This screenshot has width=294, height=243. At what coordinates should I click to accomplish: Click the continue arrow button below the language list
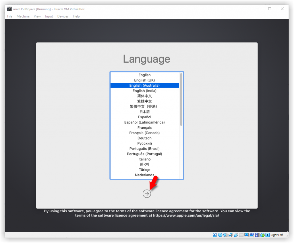pyautogui.click(x=147, y=194)
